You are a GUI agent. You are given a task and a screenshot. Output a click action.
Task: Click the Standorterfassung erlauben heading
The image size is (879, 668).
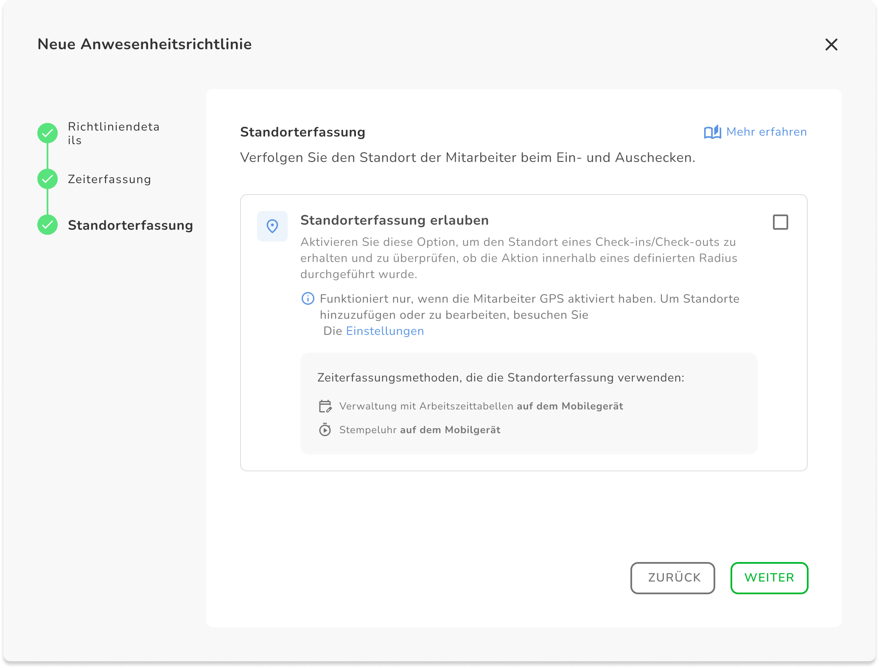point(394,220)
